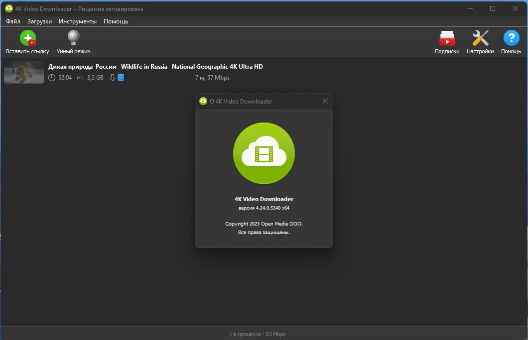
Task: Stop the active download with the blue square
Action: point(120,77)
